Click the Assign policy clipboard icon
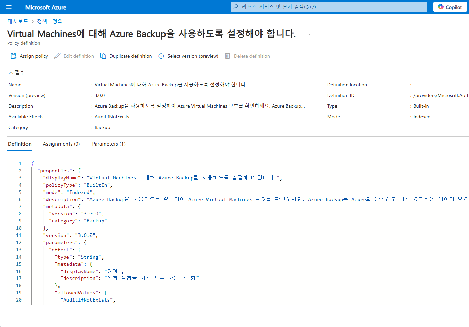 click(13, 56)
